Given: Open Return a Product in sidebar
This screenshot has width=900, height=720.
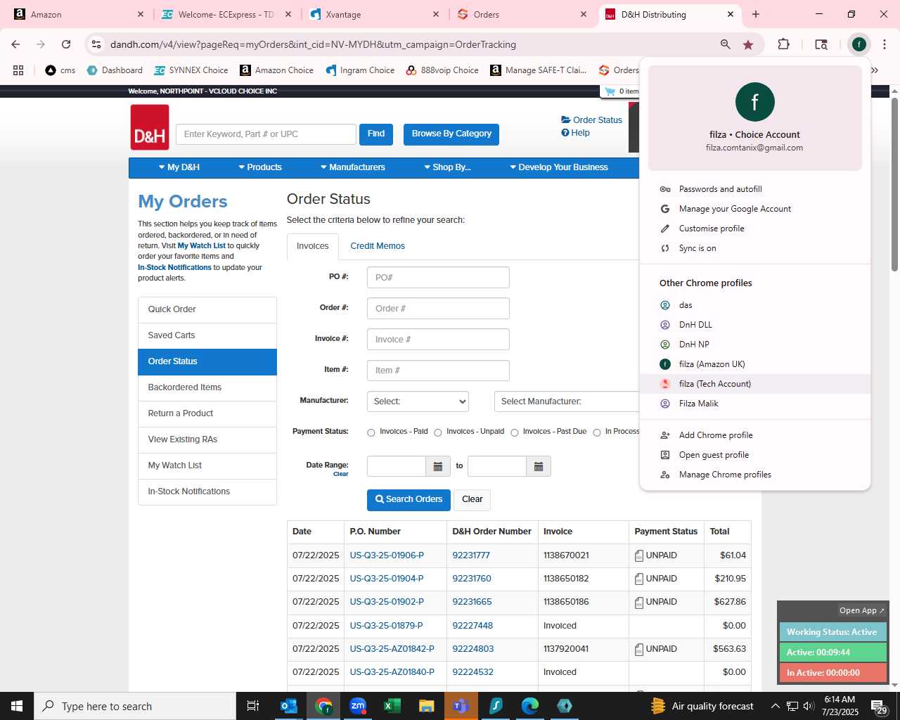Looking at the screenshot, I should pos(207,413).
